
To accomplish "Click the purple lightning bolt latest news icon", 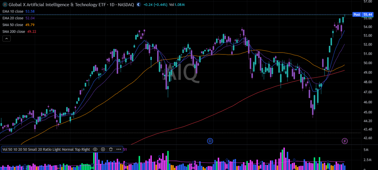I will 345,141.
